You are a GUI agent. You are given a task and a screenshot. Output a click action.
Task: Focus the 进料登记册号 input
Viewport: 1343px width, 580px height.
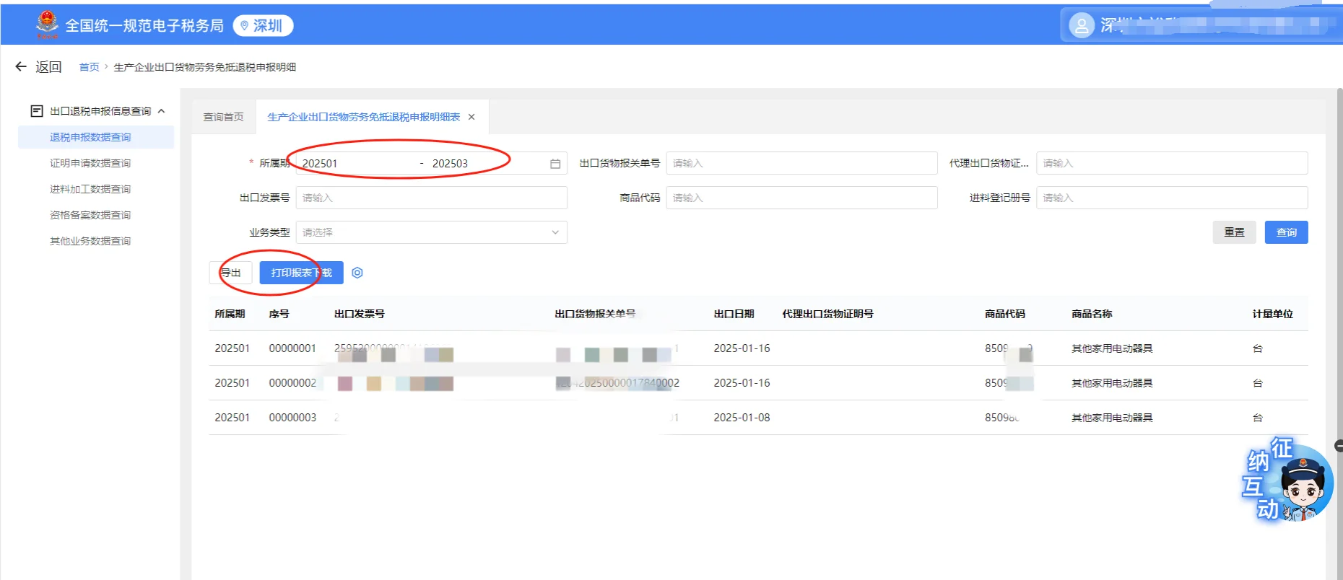point(1172,198)
